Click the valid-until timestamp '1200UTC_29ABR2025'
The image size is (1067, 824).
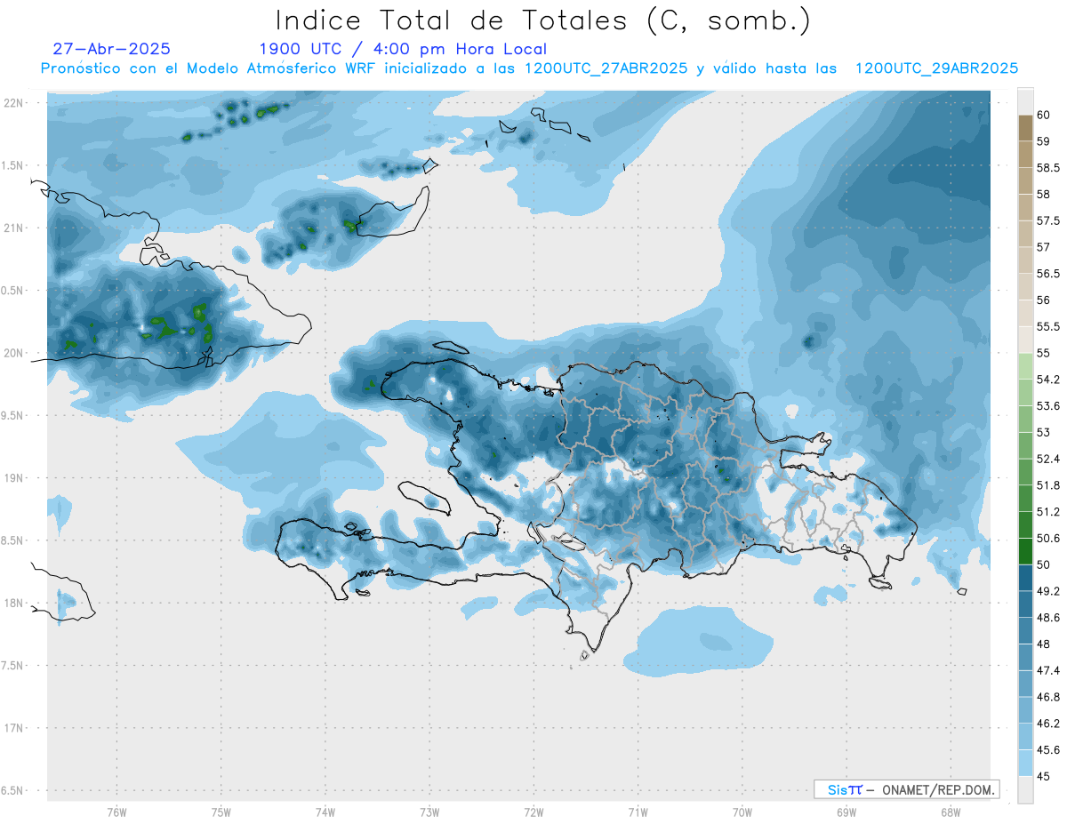(936, 68)
